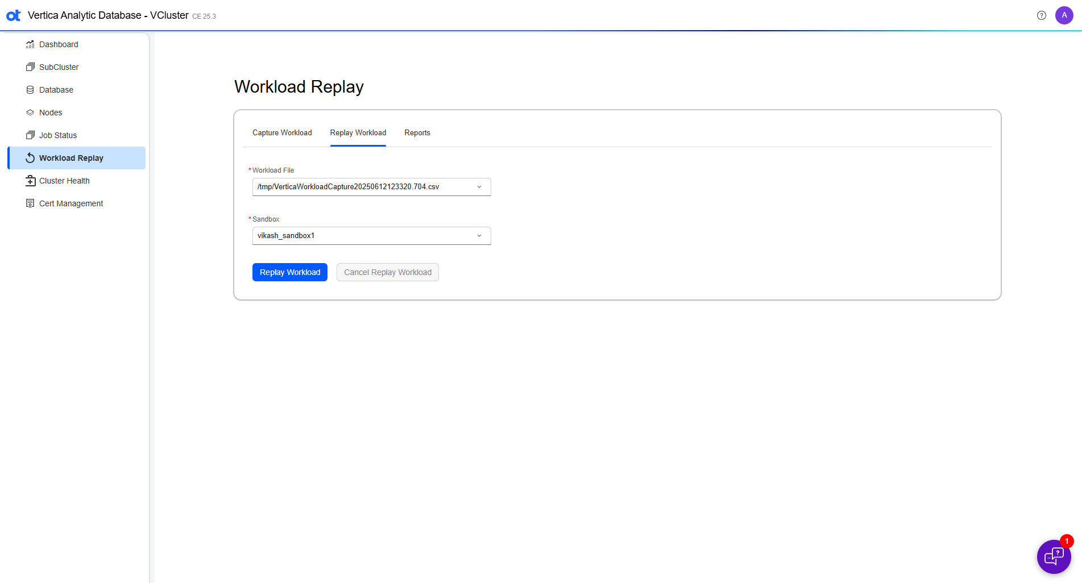Screen dimensions: 1082x583
Task: Click the Nodes icon in sidebar
Action: 30,113
